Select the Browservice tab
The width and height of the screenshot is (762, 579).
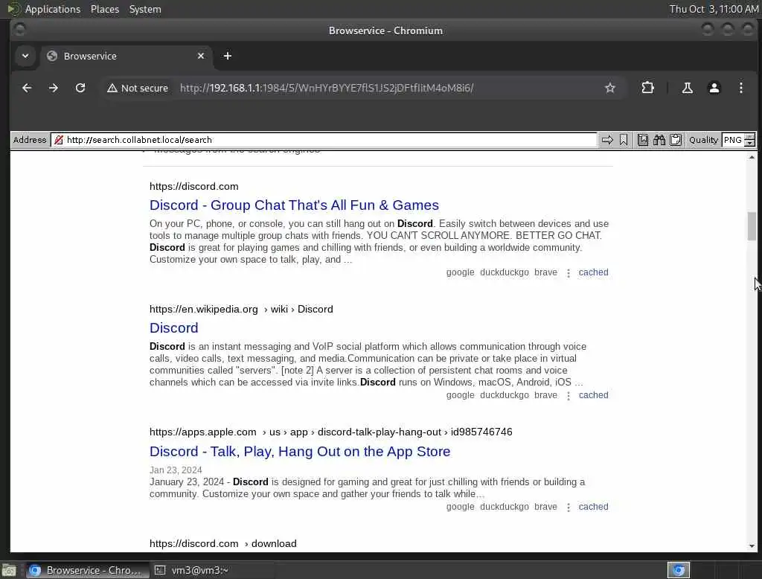pyautogui.click(x=127, y=56)
